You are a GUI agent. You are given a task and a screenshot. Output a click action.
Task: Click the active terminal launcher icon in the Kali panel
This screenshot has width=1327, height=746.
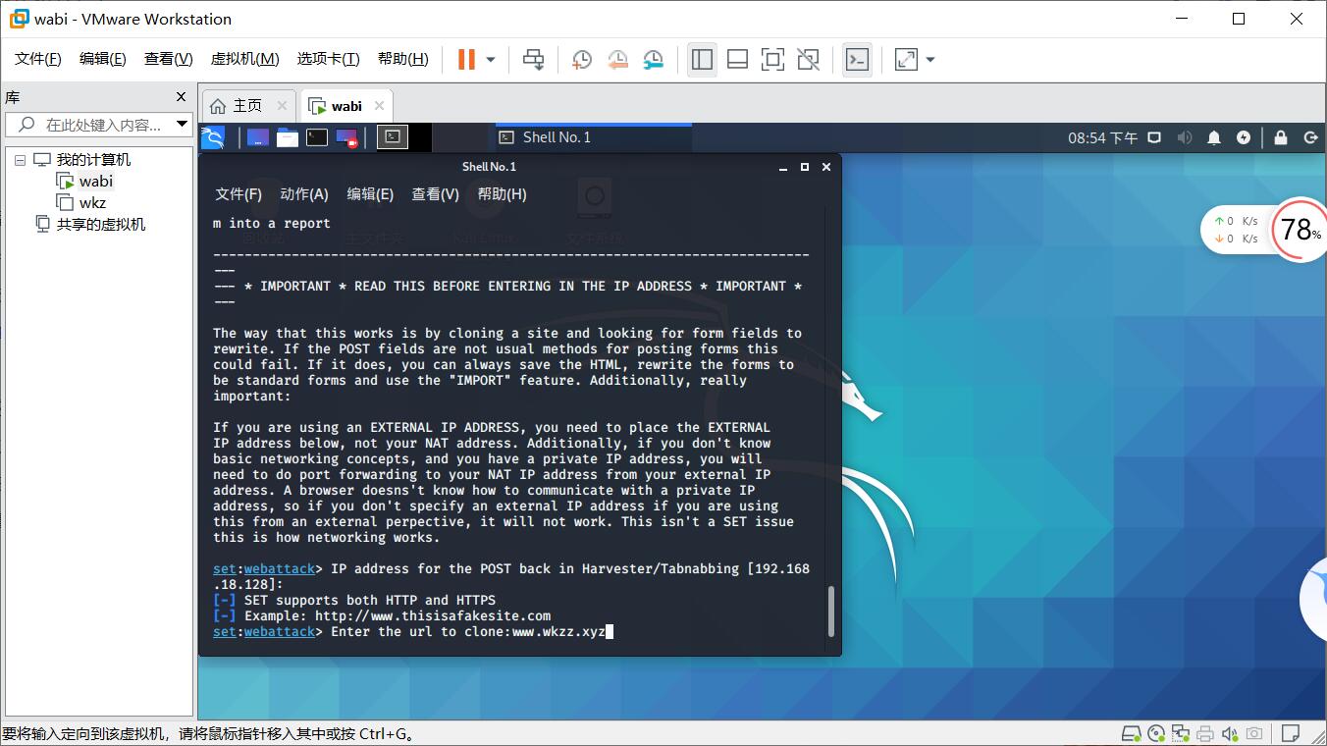393,137
